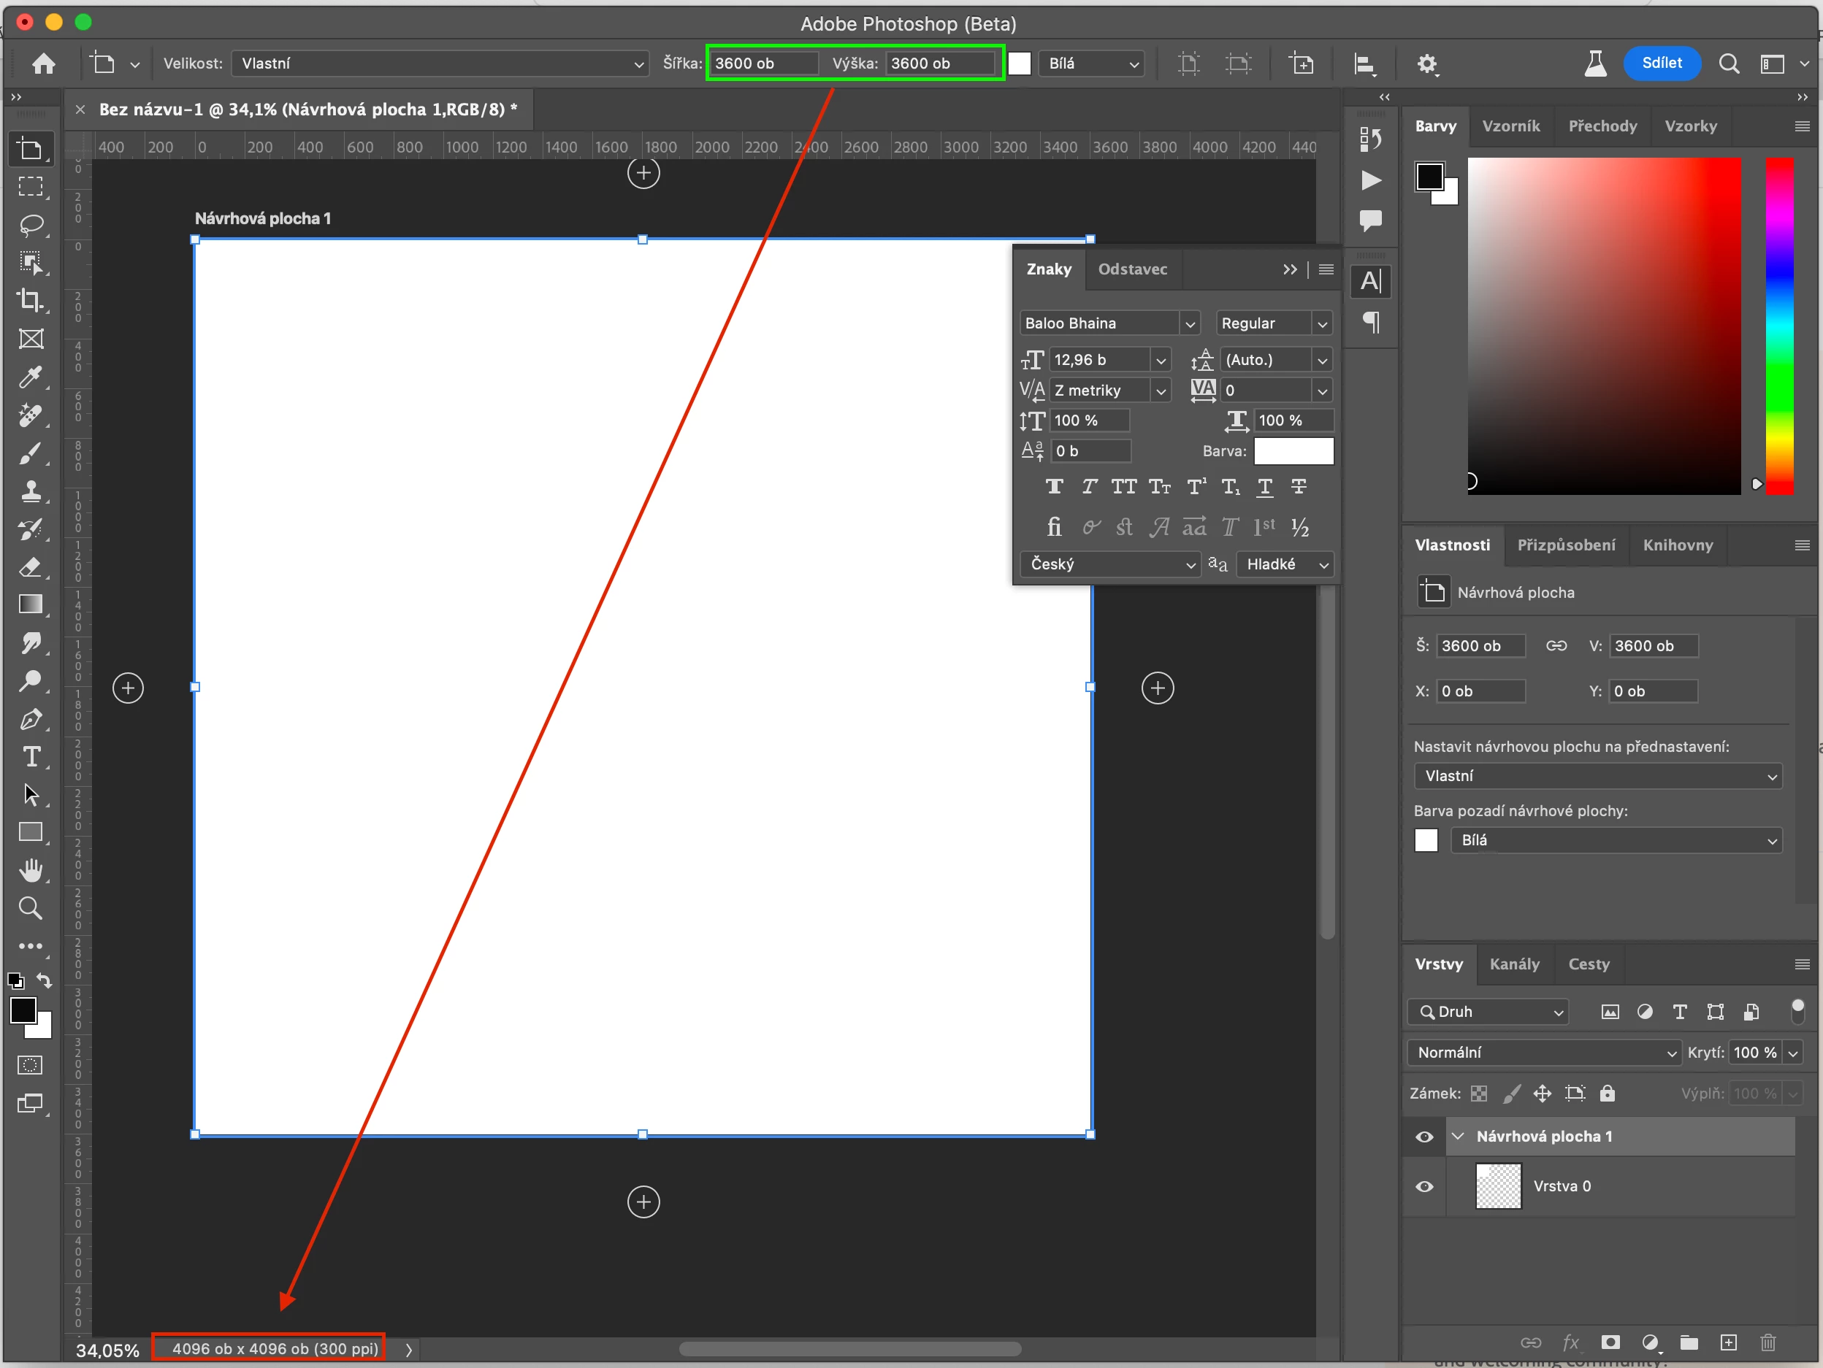
Task: Select the Eraser tool
Action: [x=31, y=566]
